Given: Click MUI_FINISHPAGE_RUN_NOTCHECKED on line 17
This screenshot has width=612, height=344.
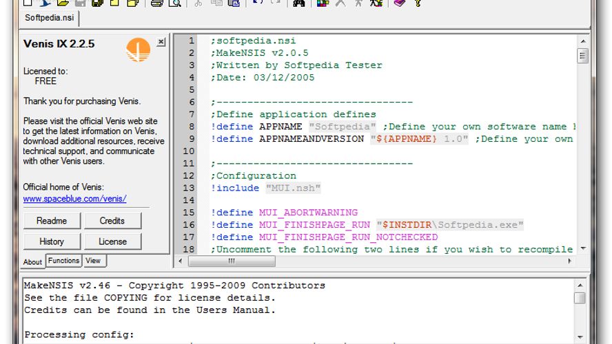Looking at the screenshot, I should click(x=349, y=237).
